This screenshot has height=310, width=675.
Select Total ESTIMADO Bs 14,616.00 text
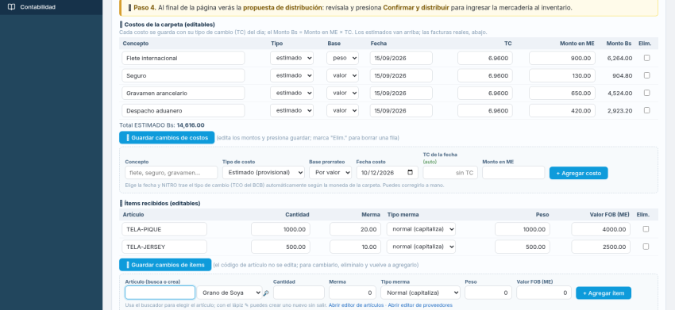coord(162,125)
